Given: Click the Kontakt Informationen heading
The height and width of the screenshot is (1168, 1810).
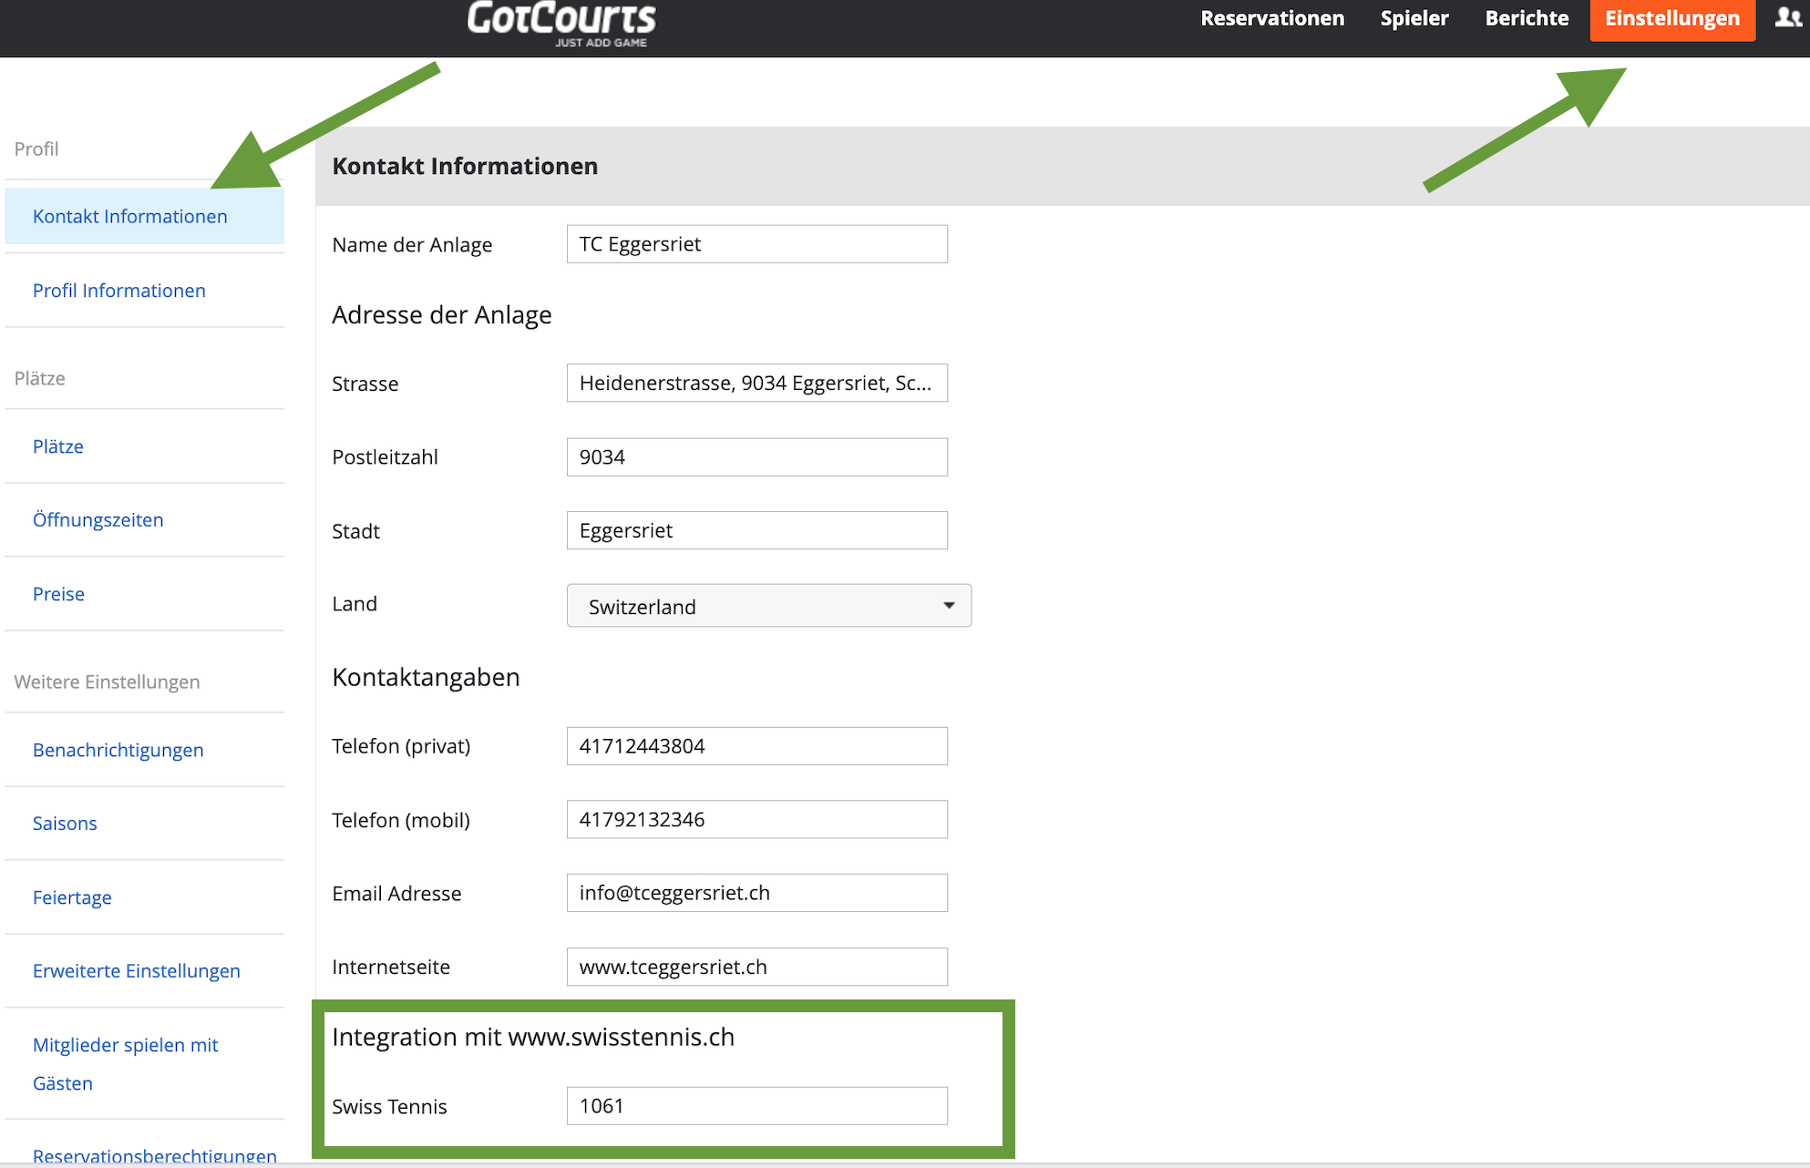Looking at the screenshot, I should point(465,166).
